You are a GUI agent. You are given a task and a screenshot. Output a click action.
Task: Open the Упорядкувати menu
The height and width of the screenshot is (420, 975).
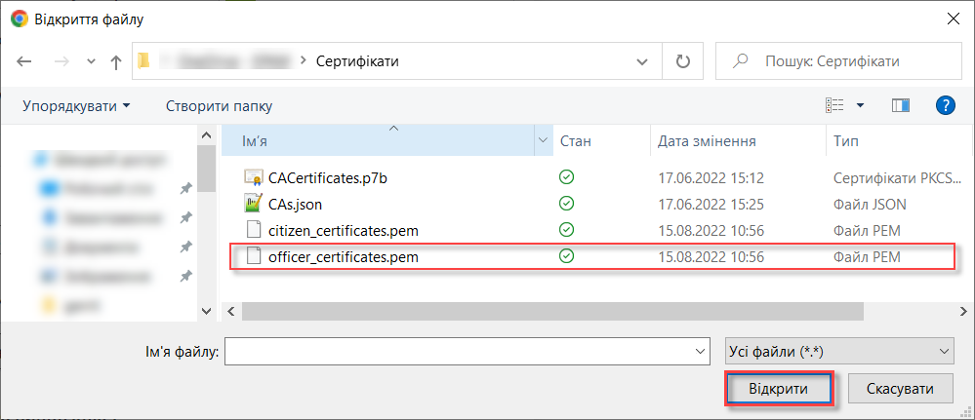point(76,106)
